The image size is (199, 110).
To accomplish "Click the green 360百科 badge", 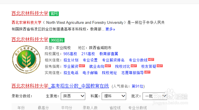I will click(57, 40).
